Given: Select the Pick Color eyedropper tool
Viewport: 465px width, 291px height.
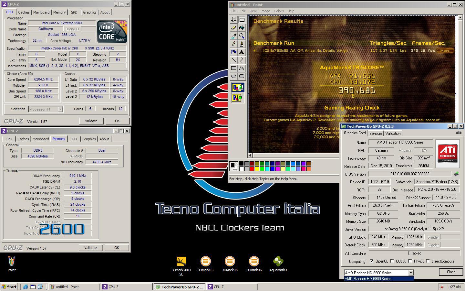Looking at the screenshot, I should tap(233, 36).
